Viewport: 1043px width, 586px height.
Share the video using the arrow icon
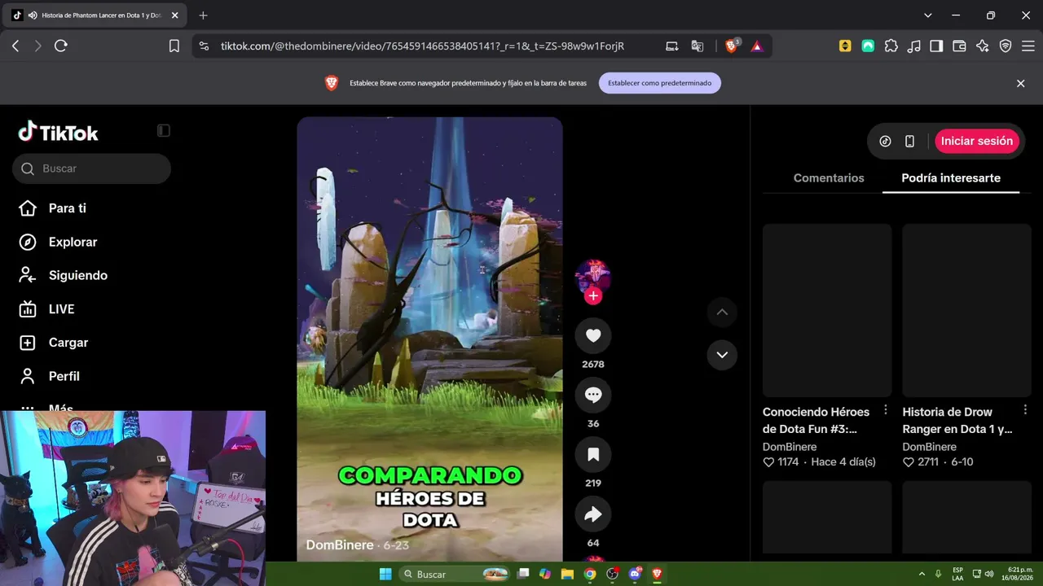click(x=593, y=514)
